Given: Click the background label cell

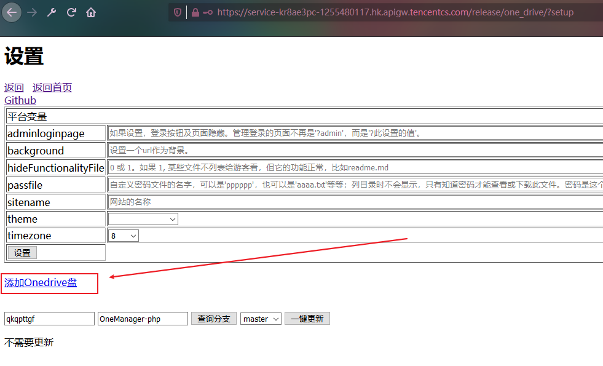Looking at the screenshot, I should (56, 150).
